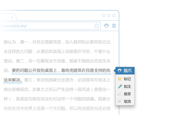Click the cat paw extension icon in toolbar
The height and width of the screenshot is (115, 184).
(x=106, y=26)
